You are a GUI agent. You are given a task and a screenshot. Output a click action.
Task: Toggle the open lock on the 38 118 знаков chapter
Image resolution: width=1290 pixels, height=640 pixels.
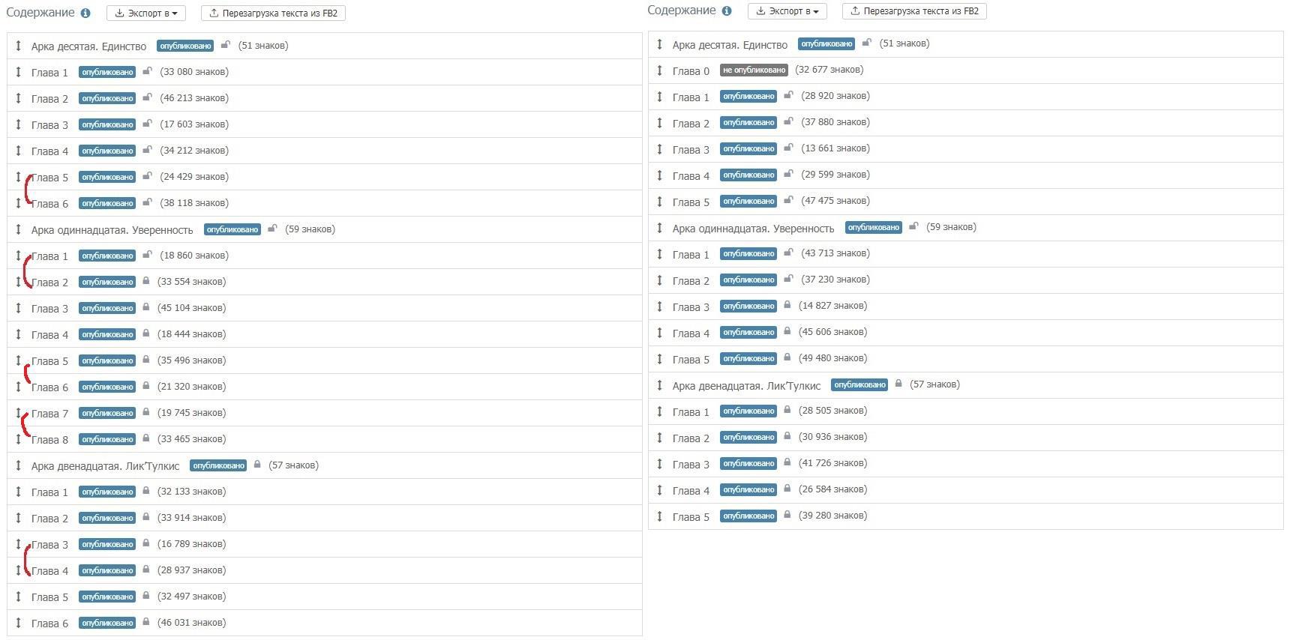pyautogui.click(x=147, y=202)
